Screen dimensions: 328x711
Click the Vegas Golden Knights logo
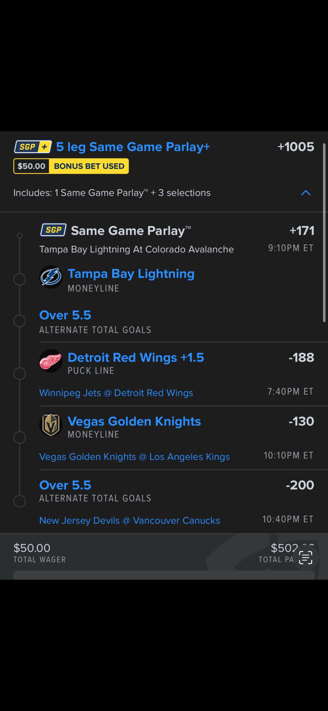[x=51, y=425]
